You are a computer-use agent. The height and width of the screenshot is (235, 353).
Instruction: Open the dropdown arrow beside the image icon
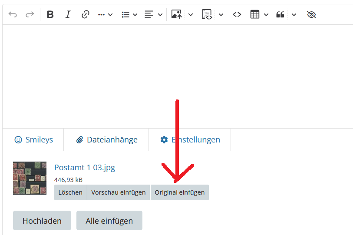pos(190,15)
